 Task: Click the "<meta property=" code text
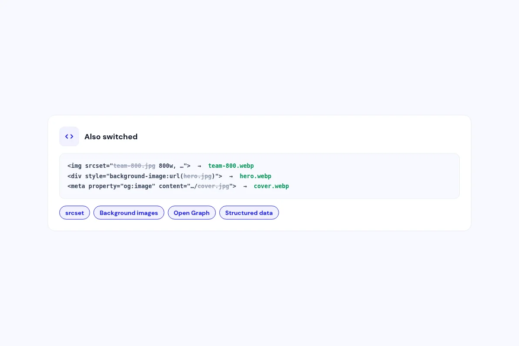[94, 186]
